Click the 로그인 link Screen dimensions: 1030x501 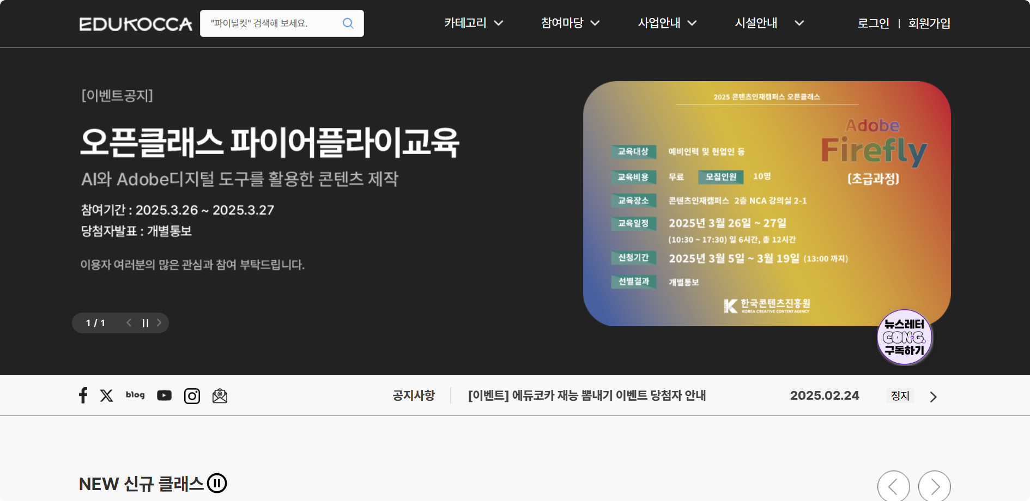click(x=873, y=23)
